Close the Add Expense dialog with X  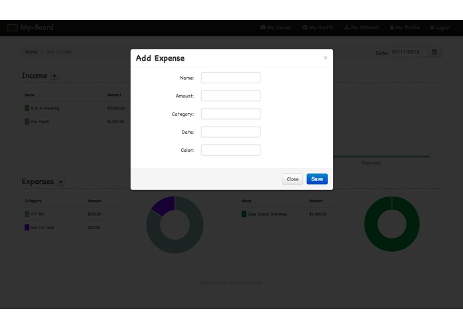(325, 58)
